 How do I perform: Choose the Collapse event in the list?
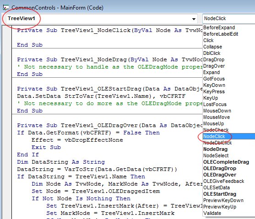pos(212,47)
